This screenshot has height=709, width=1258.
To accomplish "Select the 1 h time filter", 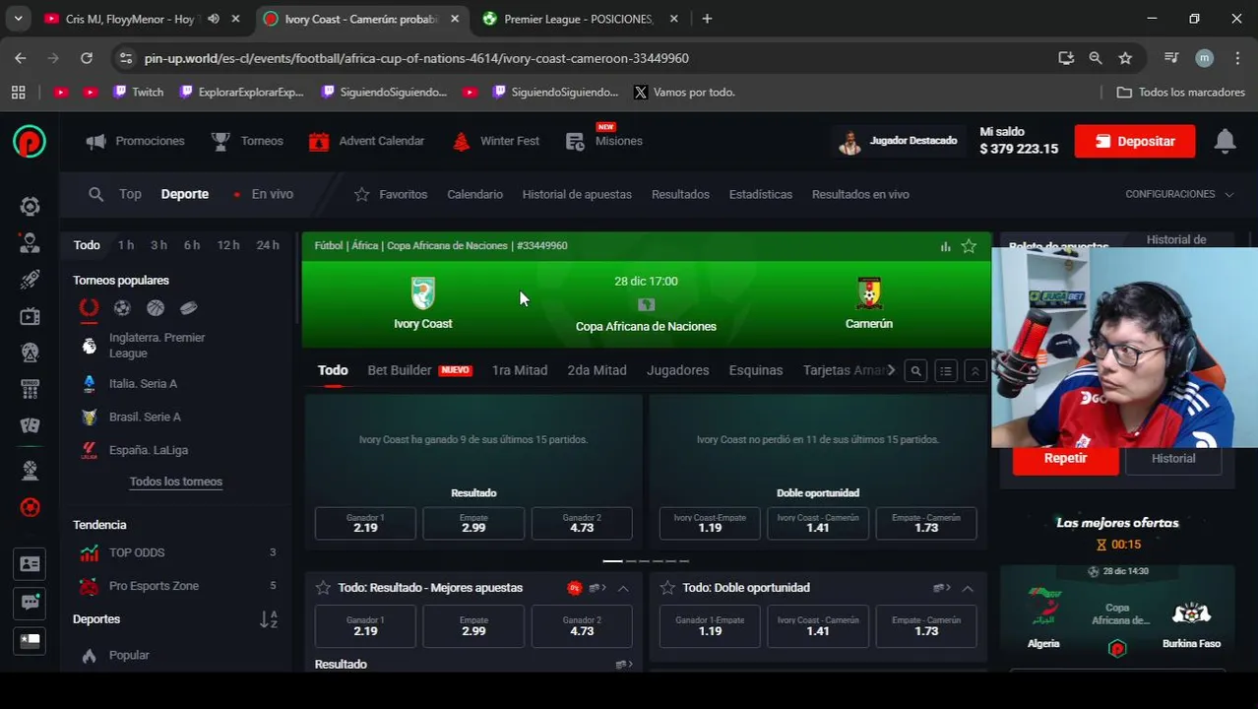I will [x=126, y=245].
